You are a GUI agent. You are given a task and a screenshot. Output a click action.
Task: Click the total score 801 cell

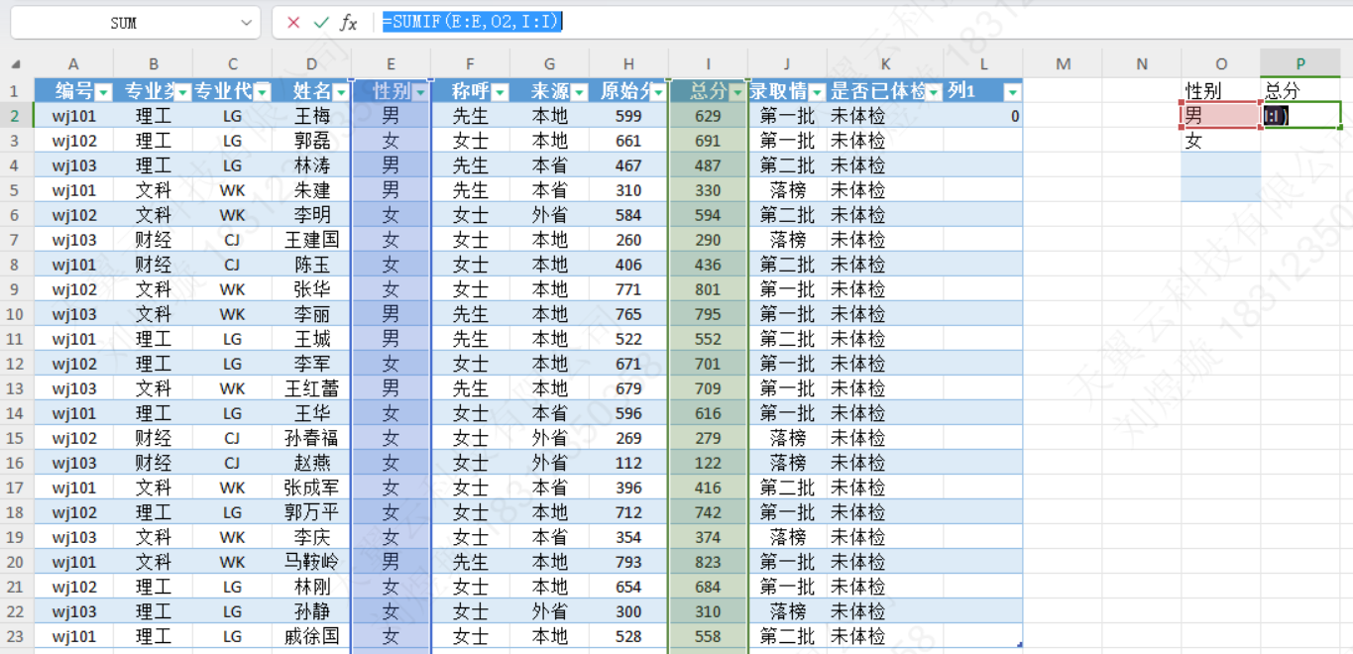click(x=708, y=289)
